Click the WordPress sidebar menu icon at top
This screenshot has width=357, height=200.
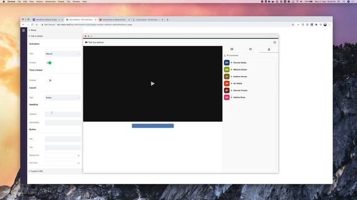pos(23,31)
